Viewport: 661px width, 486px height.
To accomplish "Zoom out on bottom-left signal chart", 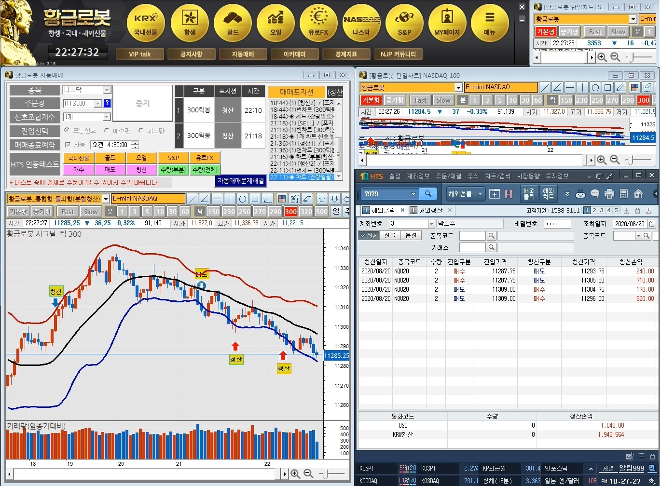I will 308,474.
